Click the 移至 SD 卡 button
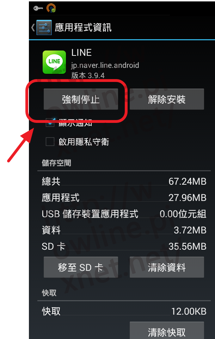This screenshot has width=215, height=339. click(81, 267)
